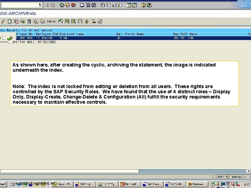Click the Emp Full Name column header
Image resolution: width=251 pixels, height=188 pixels.
pyautogui.click(x=185, y=34)
